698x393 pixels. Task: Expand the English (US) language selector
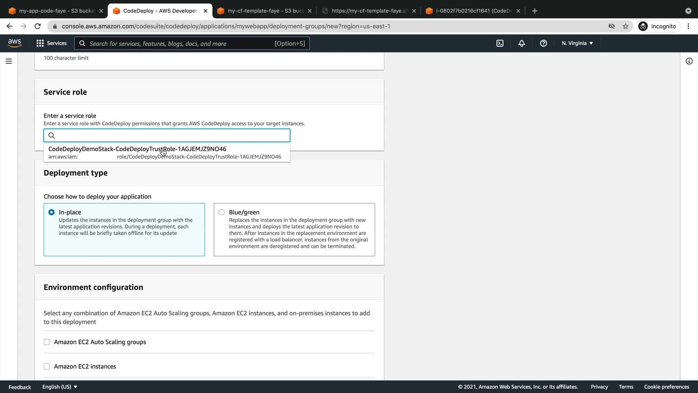click(x=60, y=387)
